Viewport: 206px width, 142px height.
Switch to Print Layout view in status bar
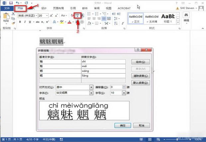(x=150, y=139)
